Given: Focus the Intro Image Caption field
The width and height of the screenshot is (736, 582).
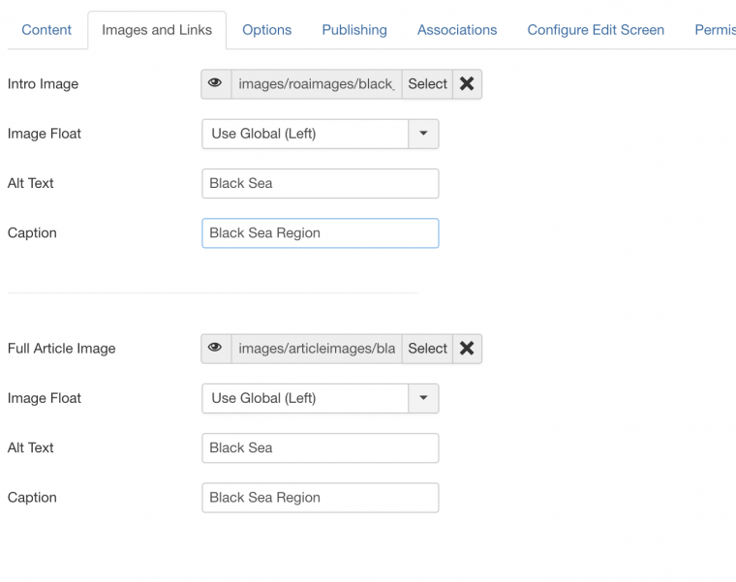Looking at the screenshot, I should (x=320, y=233).
